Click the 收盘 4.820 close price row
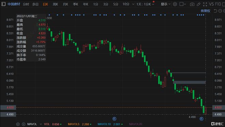This screenshot has width=225, height=127. (31, 33)
